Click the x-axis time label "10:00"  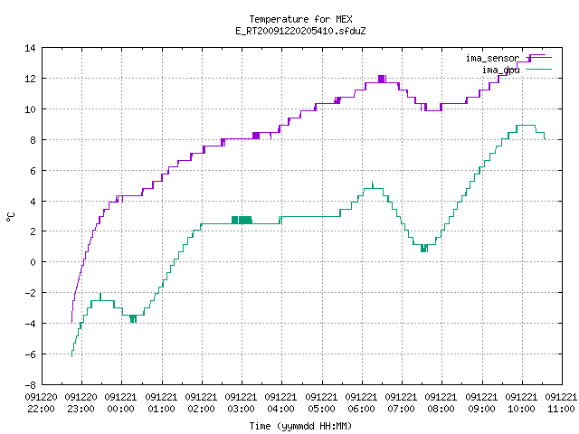tap(522, 409)
